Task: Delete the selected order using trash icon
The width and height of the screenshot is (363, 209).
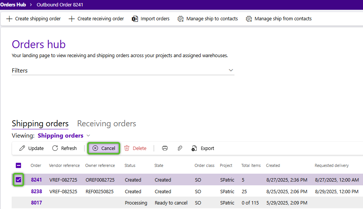Action: pyautogui.click(x=127, y=148)
